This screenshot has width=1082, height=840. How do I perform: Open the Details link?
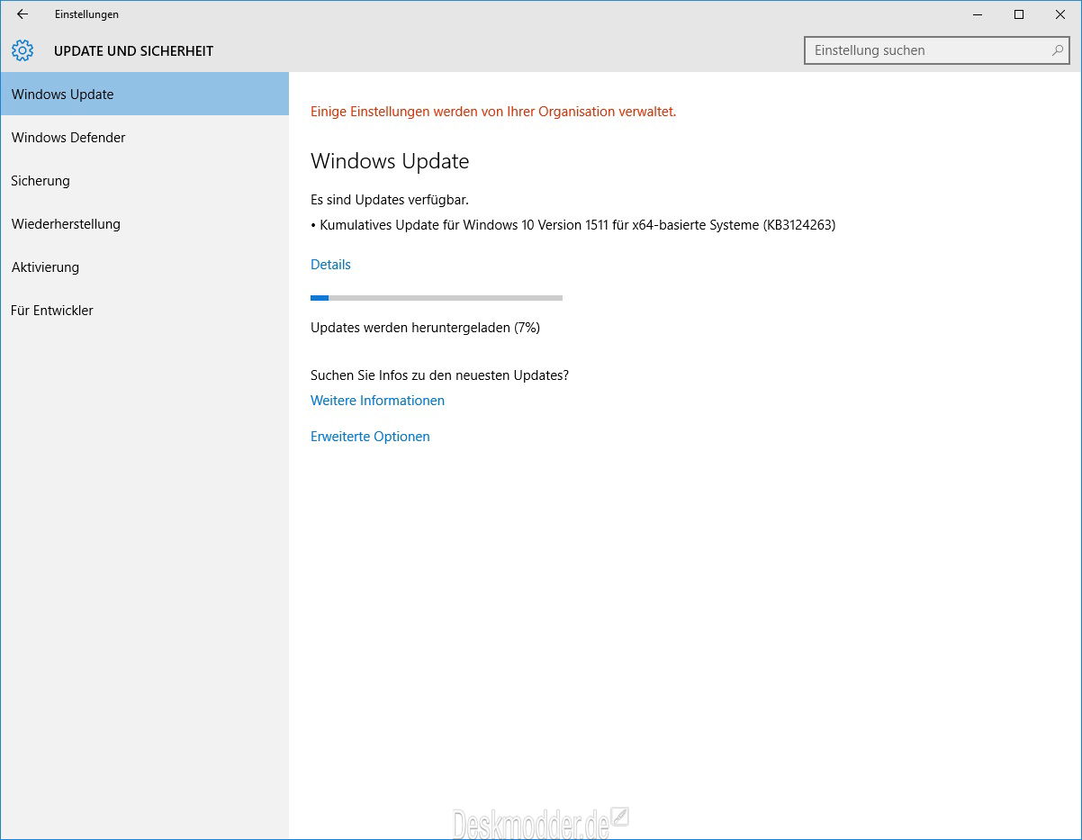point(330,264)
